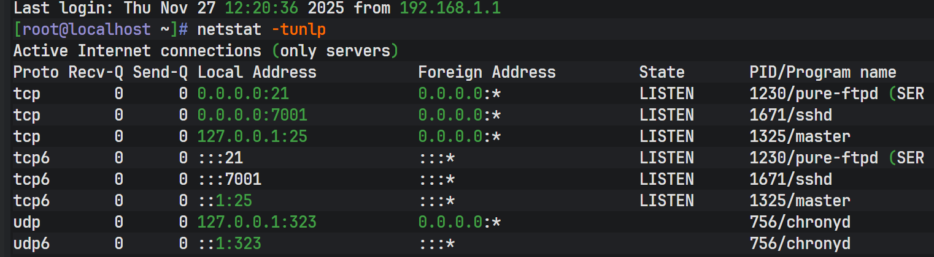Click the 0.0.0.0:7001 local address
The height and width of the screenshot is (257, 934).
tap(252, 115)
